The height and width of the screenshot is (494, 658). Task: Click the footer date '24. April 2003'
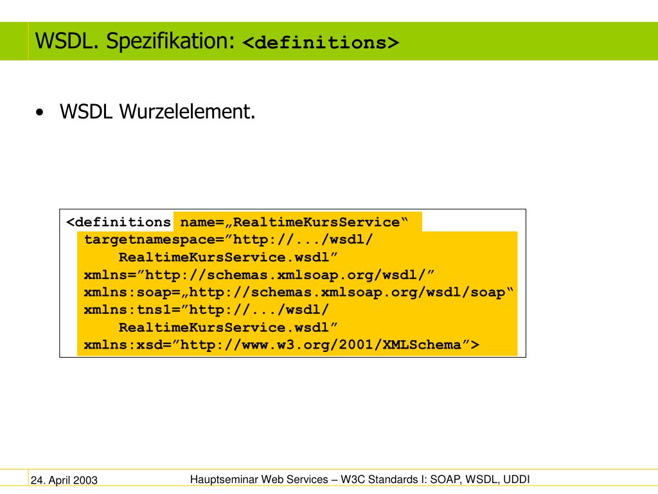click(x=64, y=480)
